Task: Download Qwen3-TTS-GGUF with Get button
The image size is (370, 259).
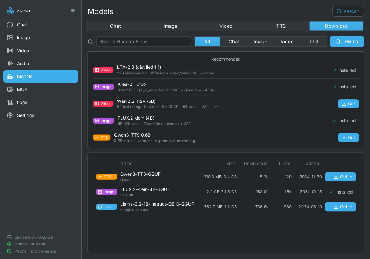Action: pos(340,177)
